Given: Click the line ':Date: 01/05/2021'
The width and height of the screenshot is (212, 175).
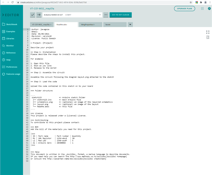Looking at the screenshot, I should 40,34.
